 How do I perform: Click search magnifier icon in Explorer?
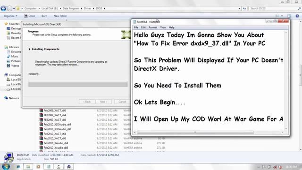299,8
